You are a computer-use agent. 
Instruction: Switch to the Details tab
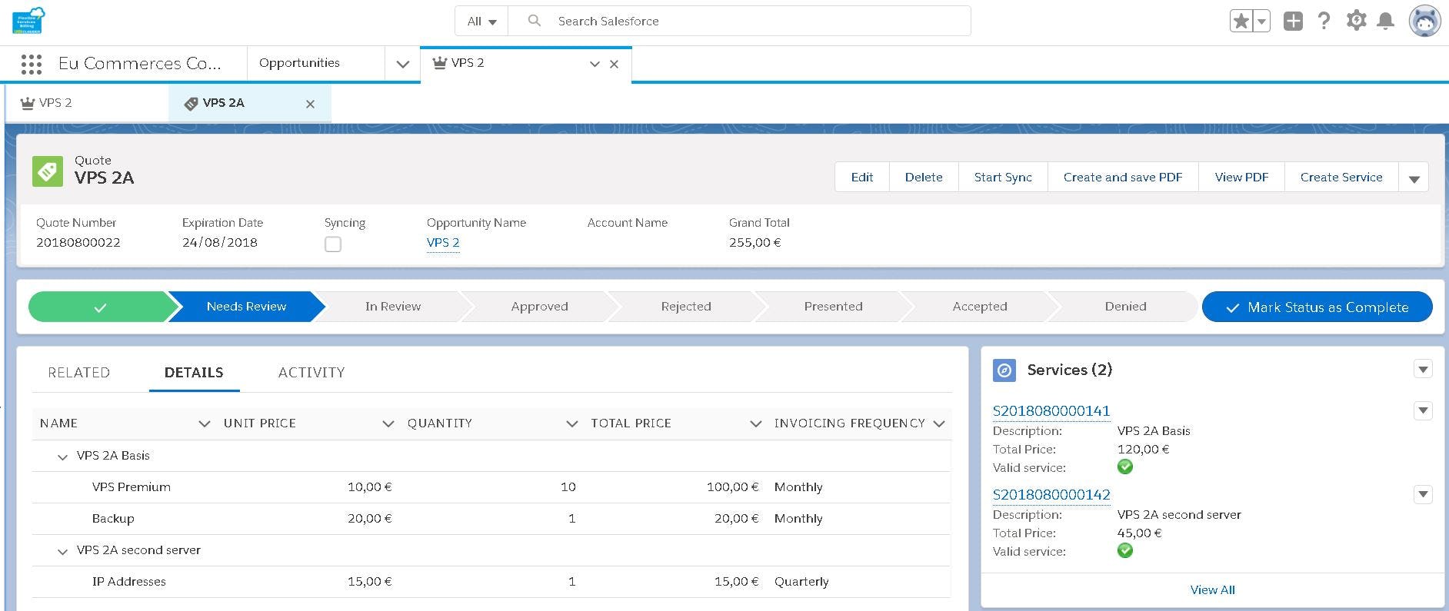tap(194, 373)
